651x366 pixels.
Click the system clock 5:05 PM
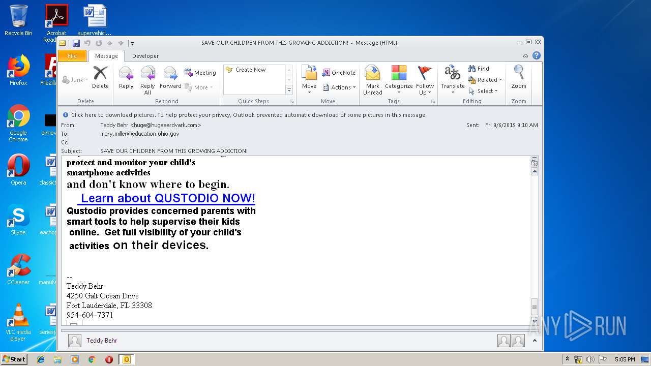(x=625, y=359)
